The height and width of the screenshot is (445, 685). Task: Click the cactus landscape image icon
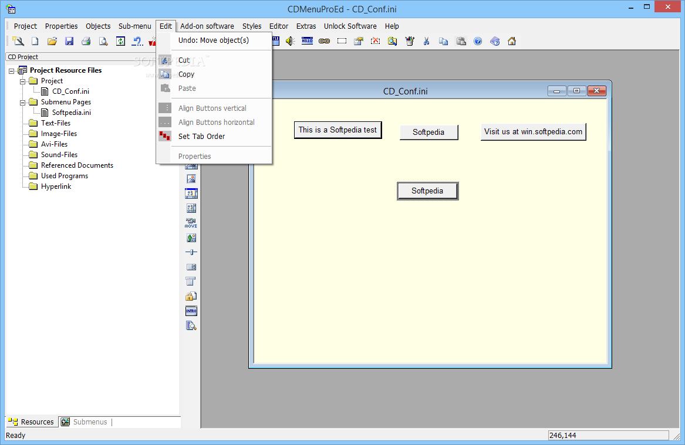191,238
